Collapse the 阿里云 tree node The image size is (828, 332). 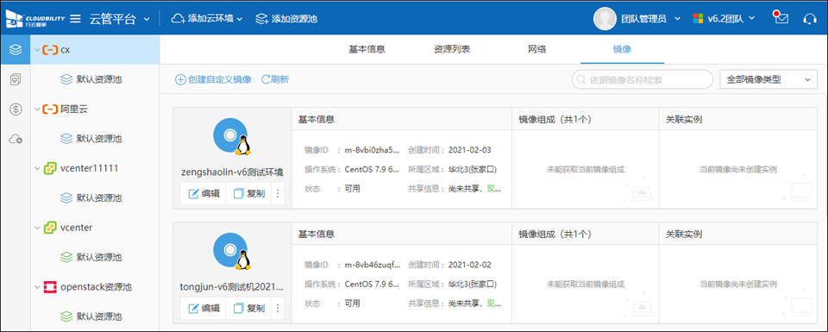point(37,110)
